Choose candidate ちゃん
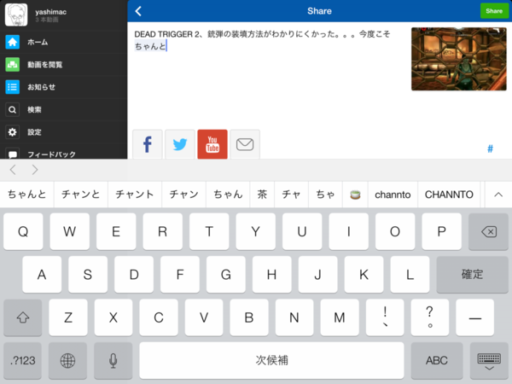This screenshot has width=512, height=384. pos(228,195)
